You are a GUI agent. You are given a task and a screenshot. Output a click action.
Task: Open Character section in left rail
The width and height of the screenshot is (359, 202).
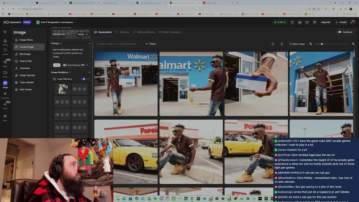tap(5, 95)
